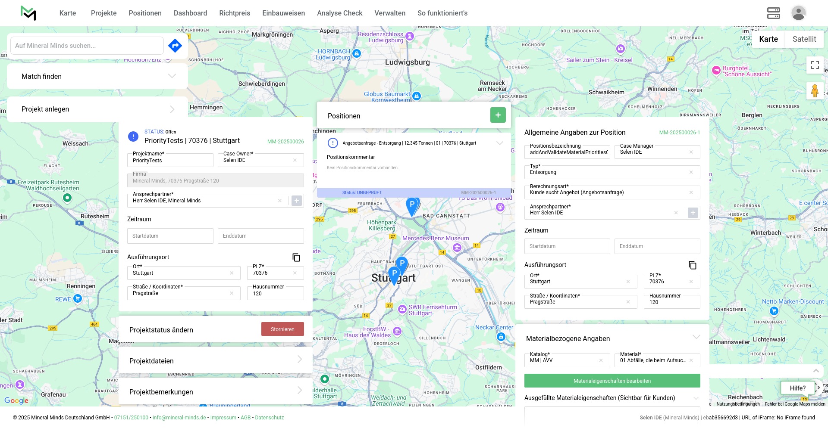Click Materialeigenschaften bearbeiten button
Screen dimensions: 828x428
(612, 381)
